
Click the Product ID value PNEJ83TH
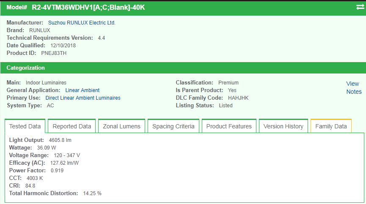pos(54,53)
